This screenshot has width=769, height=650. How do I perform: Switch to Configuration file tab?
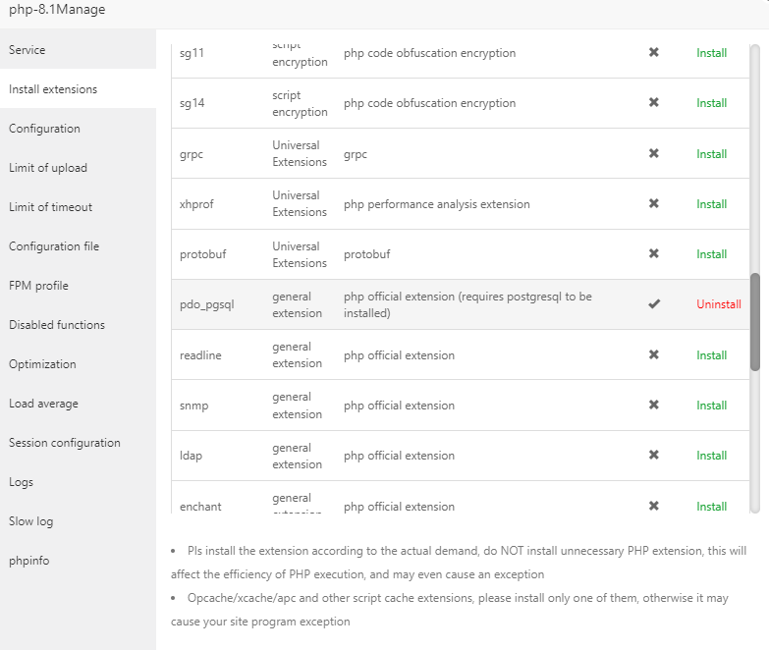(54, 246)
